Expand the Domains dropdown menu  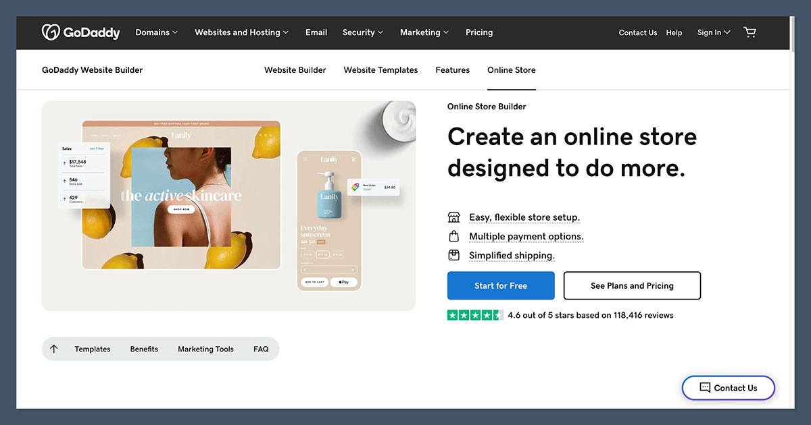[x=156, y=32]
